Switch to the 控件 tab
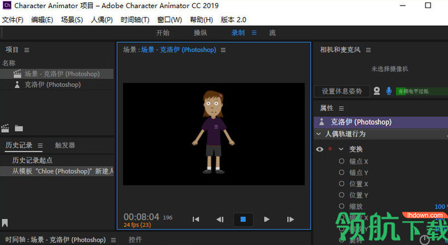Screen dimensions: 448x245 [x=135, y=239]
